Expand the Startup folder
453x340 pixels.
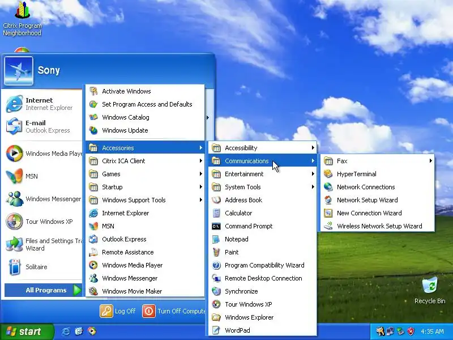coord(145,187)
